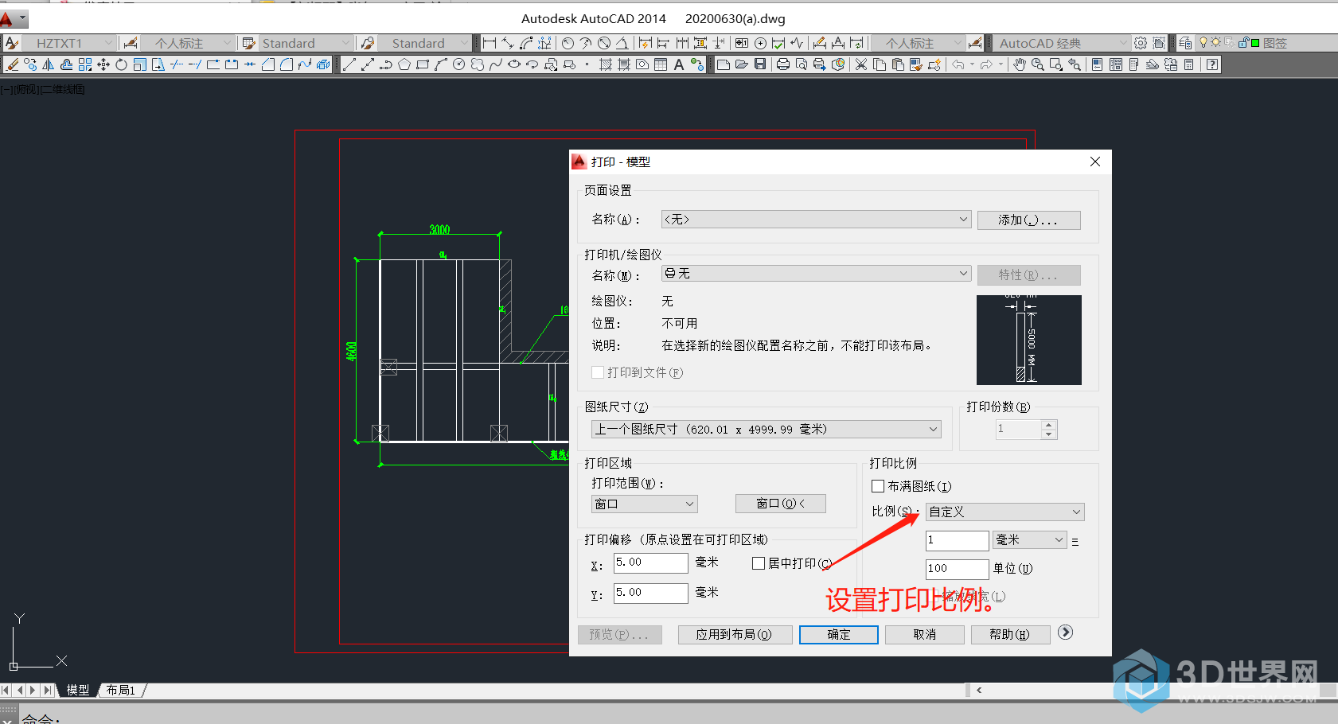This screenshot has height=724, width=1338.
Task: Click the Cut scissors icon
Action: [x=861, y=64]
